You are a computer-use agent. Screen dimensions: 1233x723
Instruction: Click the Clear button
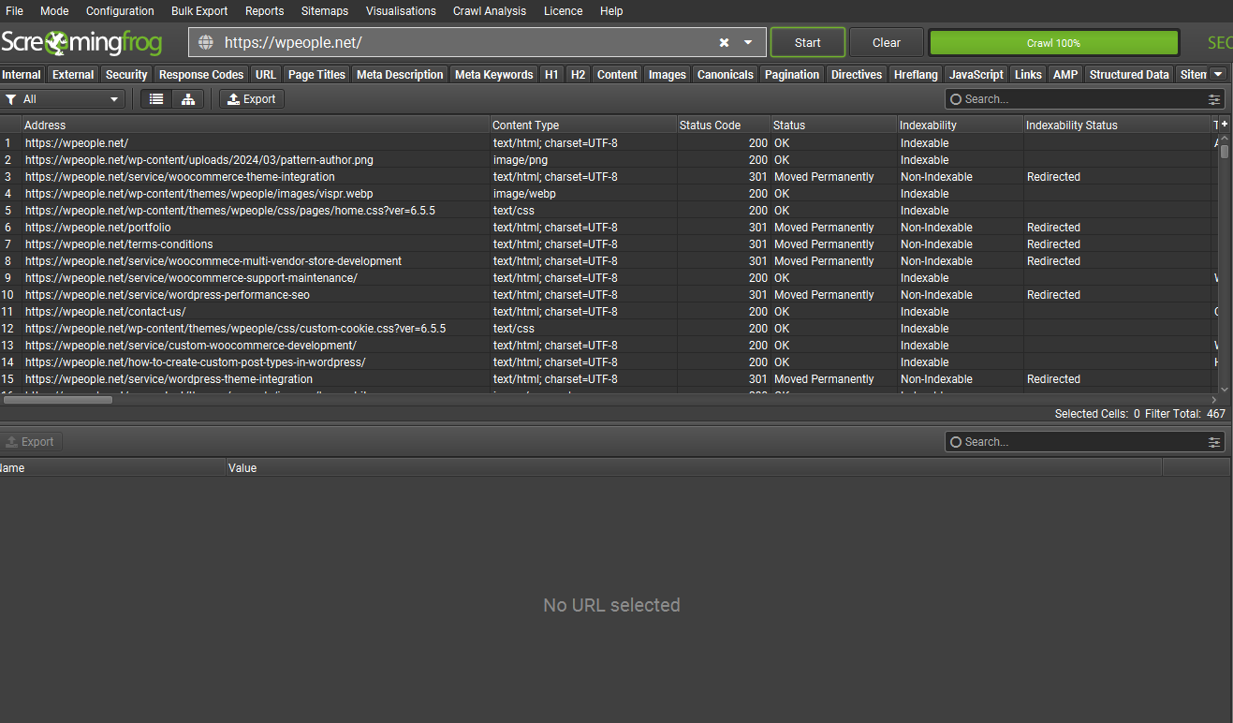pyautogui.click(x=886, y=42)
